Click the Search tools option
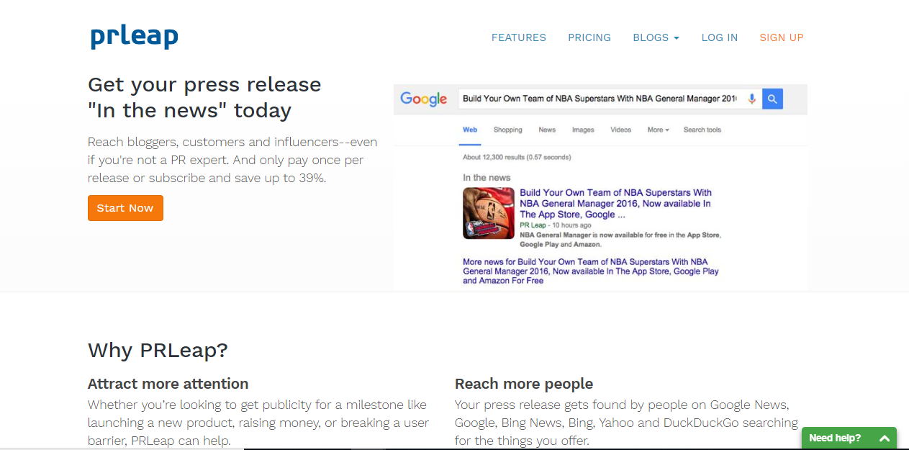 tap(702, 130)
